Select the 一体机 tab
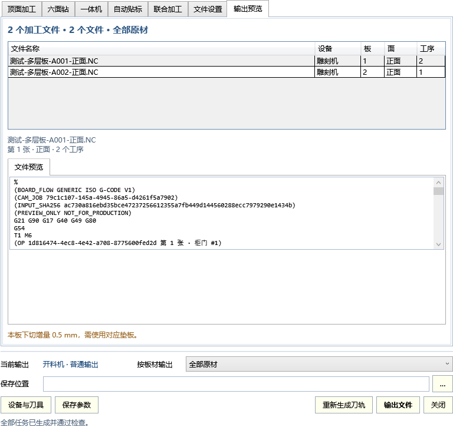The image size is (453, 427). point(91,9)
